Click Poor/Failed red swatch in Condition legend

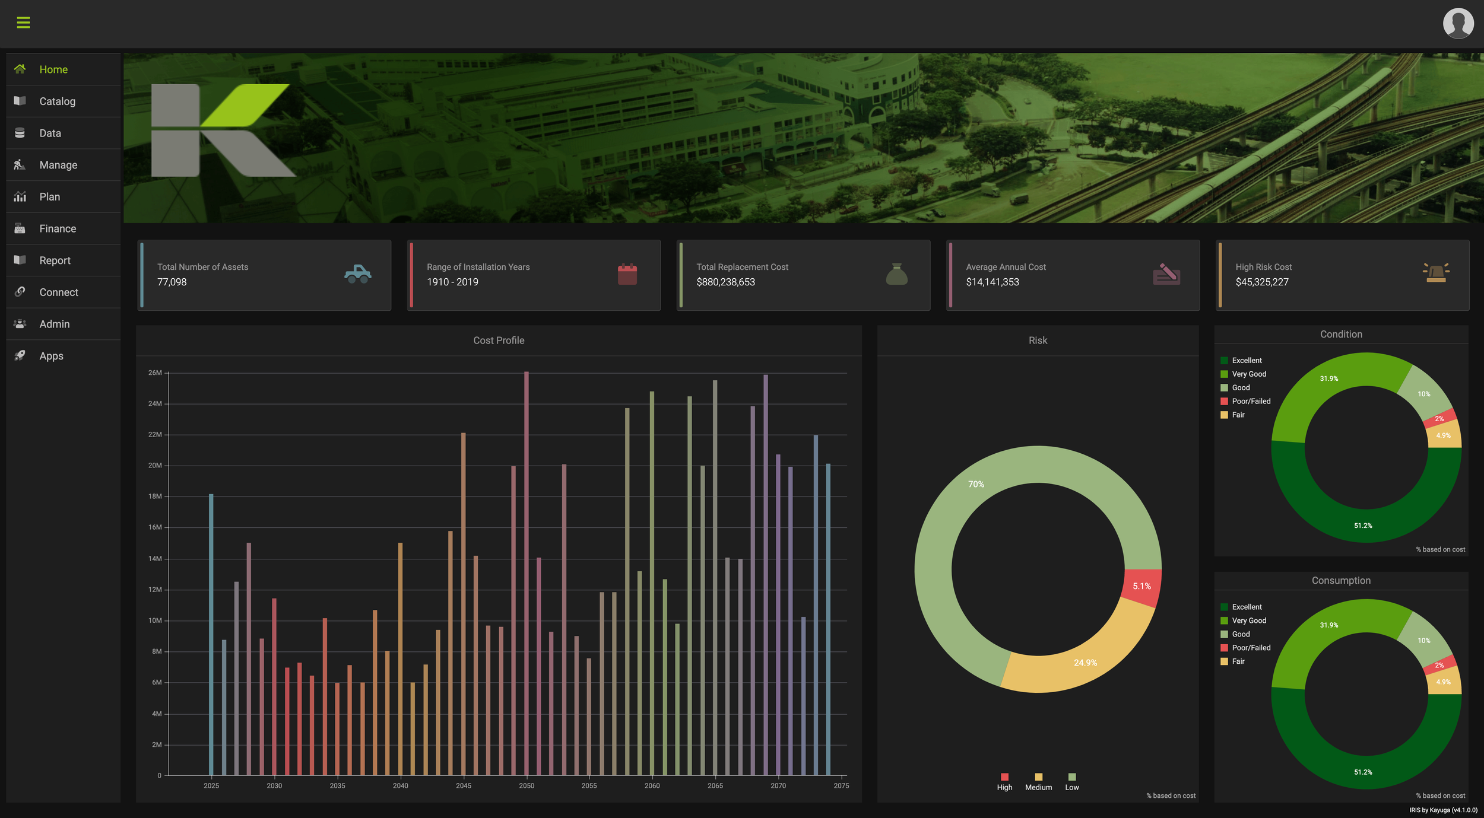coord(1224,402)
